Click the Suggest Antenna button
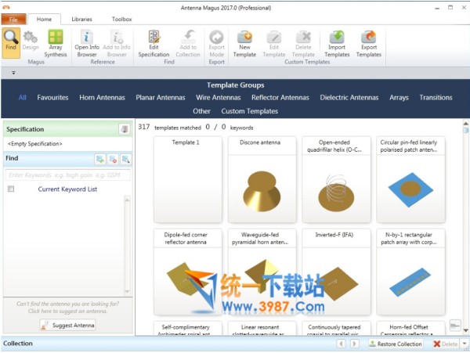470x353 pixels. point(67,325)
